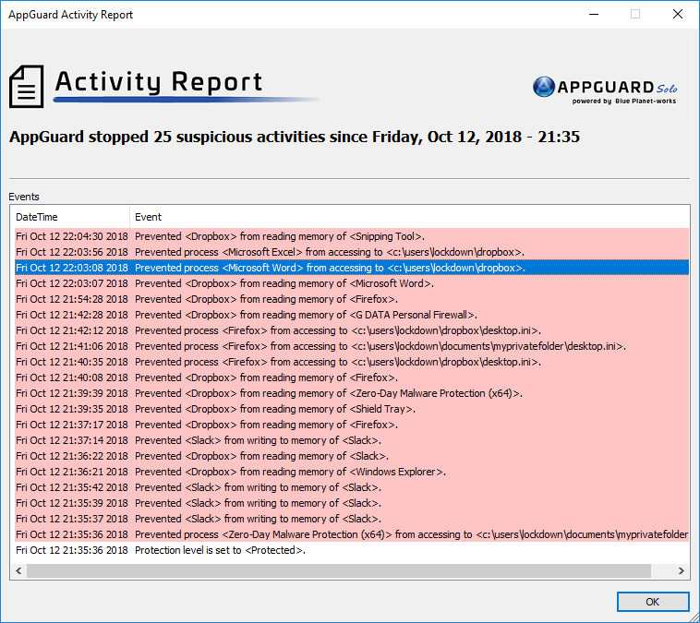
Task: Select the 21:40:35 Firefox dropbox desktop.ini row
Action: (x=352, y=362)
